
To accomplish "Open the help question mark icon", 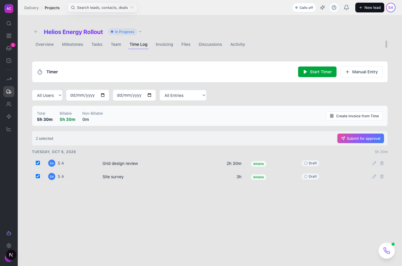I will [334, 8].
